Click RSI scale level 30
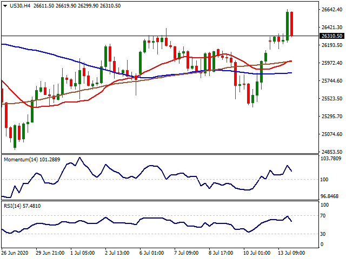 point(323,234)
